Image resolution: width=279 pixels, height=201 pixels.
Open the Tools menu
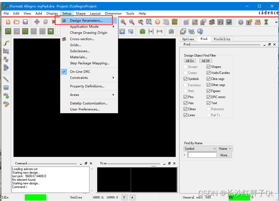click(x=130, y=13)
